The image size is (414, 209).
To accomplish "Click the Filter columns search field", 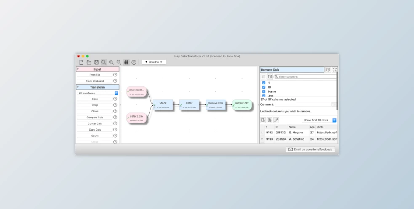I will [305, 77].
